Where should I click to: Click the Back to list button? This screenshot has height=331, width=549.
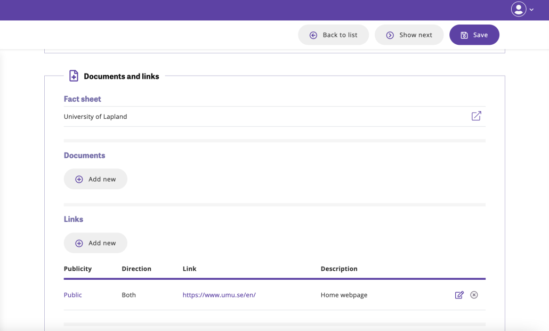pyautogui.click(x=333, y=35)
